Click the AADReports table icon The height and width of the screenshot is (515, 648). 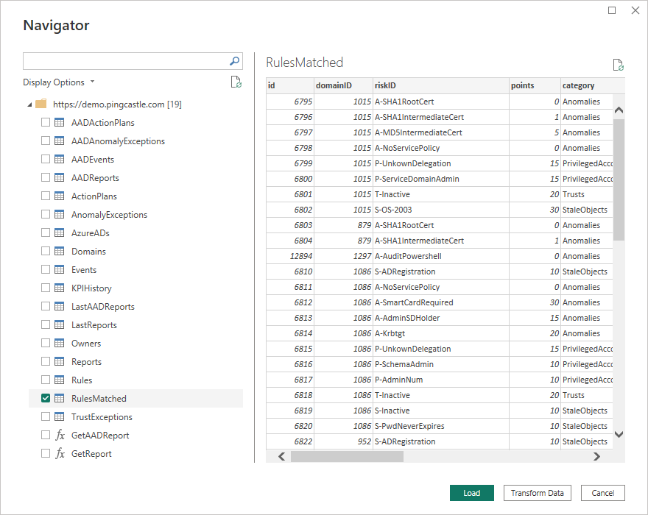[x=60, y=177]
